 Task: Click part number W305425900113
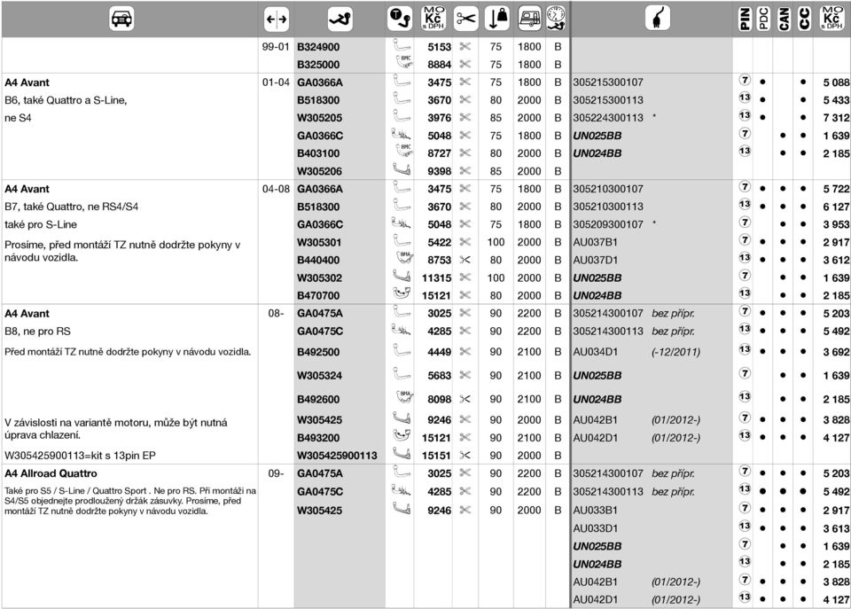pyautogui.click(x=337, y=456)
